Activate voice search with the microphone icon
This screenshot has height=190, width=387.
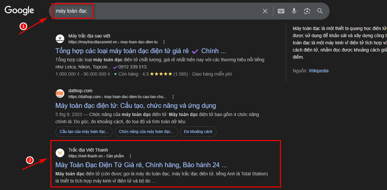click(x=294, y=11)
